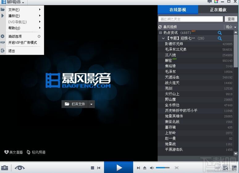239x173 pixels.
Task: Select 三八线 in the list
Action: tap(195, 55)
